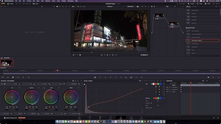
Task: Open the Qualifier eyedropper palette icon
Action: tap(110, 77)
